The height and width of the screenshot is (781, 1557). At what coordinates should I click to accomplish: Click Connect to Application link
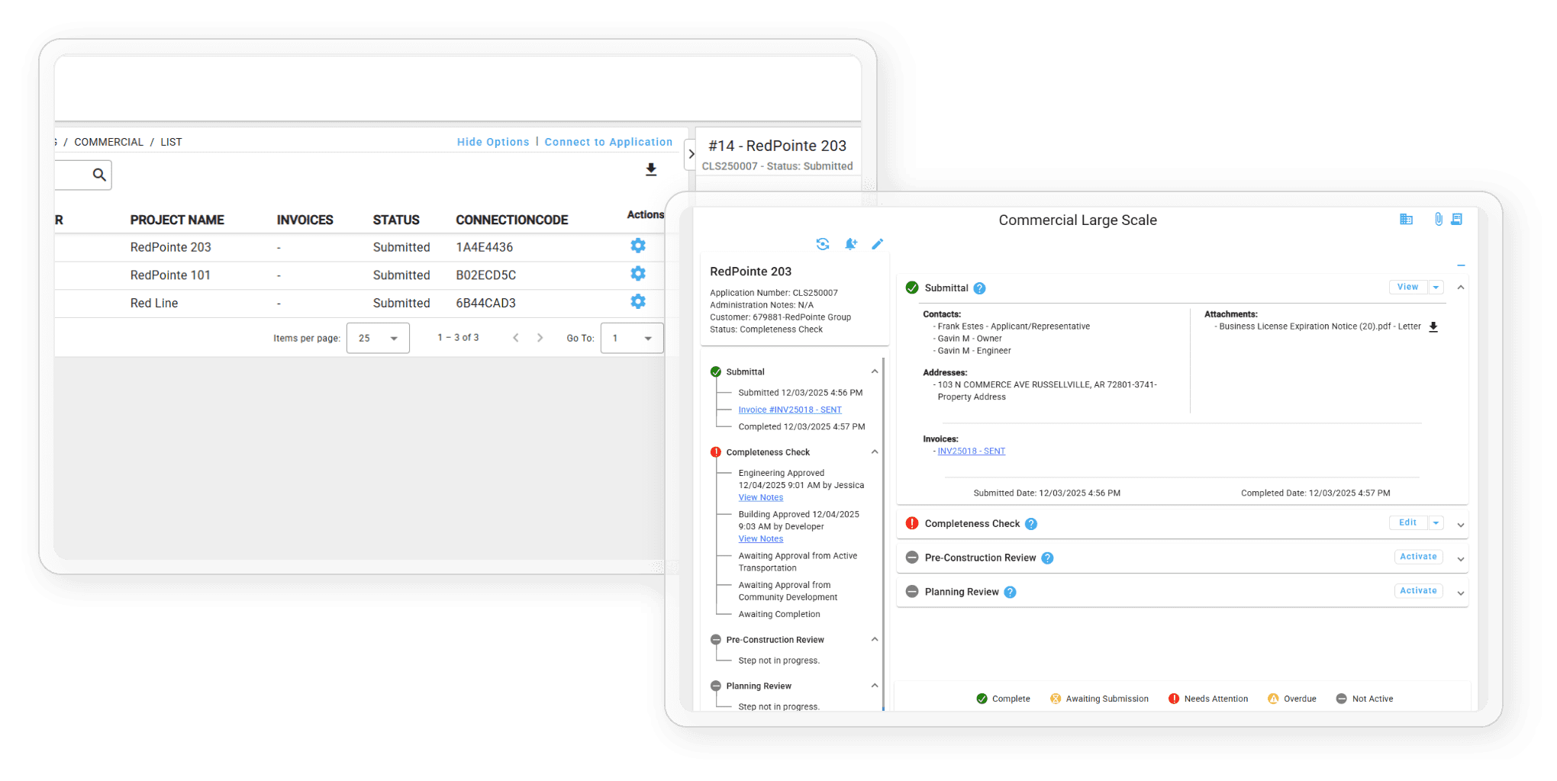608,142
